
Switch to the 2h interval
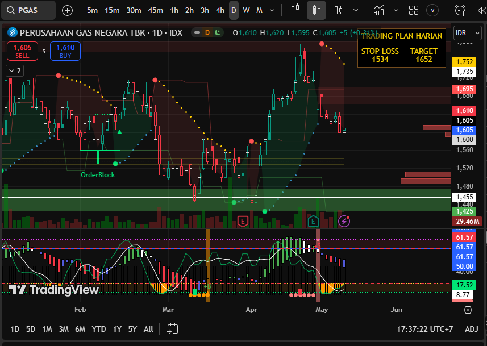pos(189,11)
